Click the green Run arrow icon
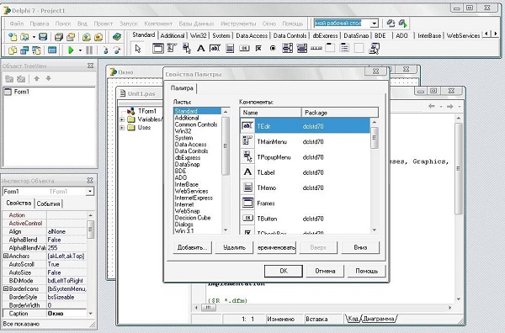This screenshot has width=505, height=333. (x=72, y=50)
